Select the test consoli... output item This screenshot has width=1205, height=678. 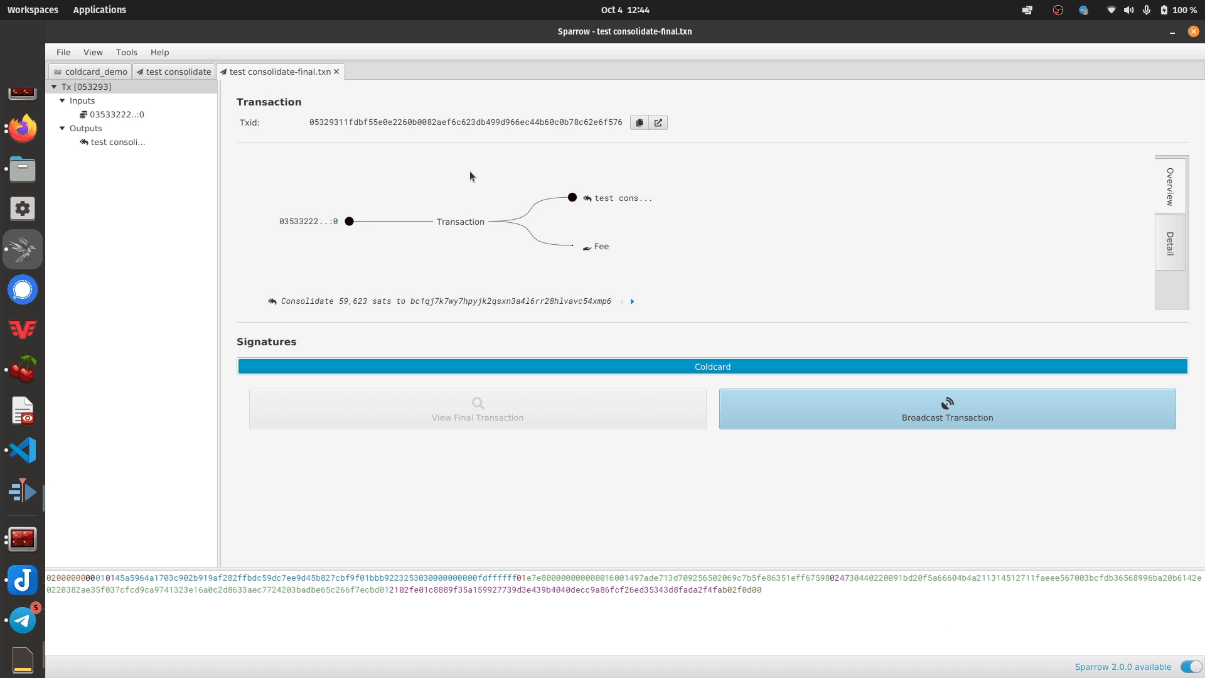click(117, 141)
